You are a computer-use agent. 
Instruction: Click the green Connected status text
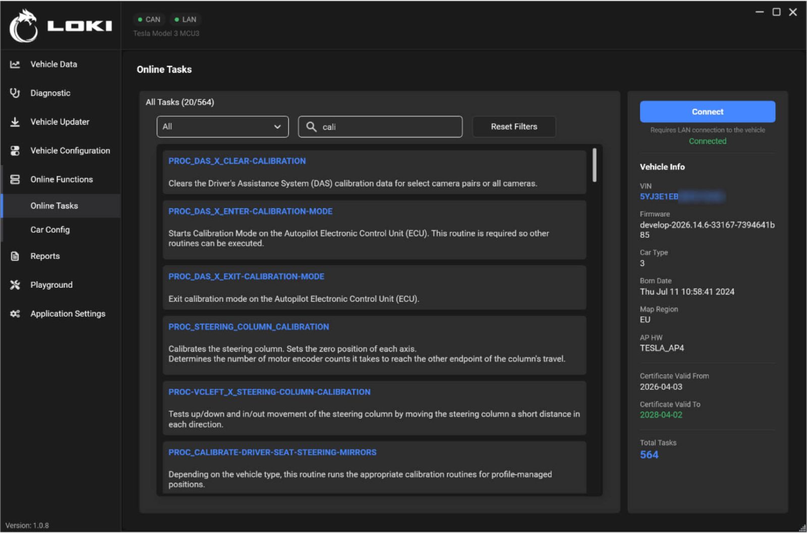click(x=708, y=141)
